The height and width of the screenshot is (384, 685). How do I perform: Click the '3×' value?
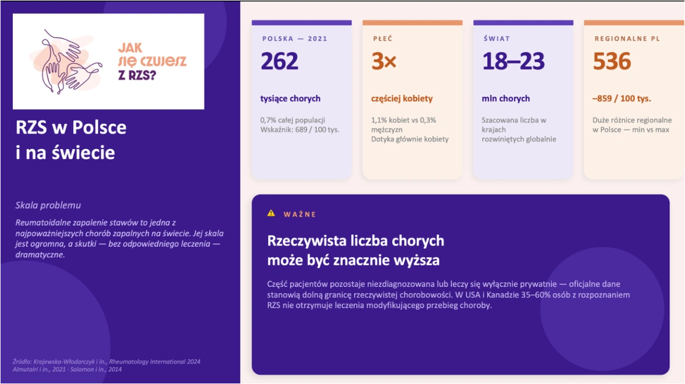(x=383, y=61)
